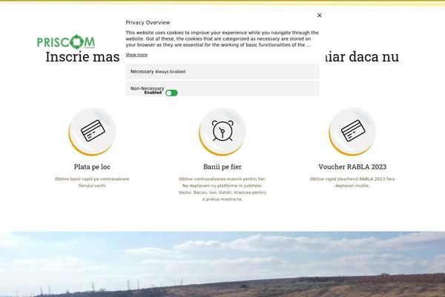
Task: Select the Plata pe loc heading
Action: click(x=92, y=167)
